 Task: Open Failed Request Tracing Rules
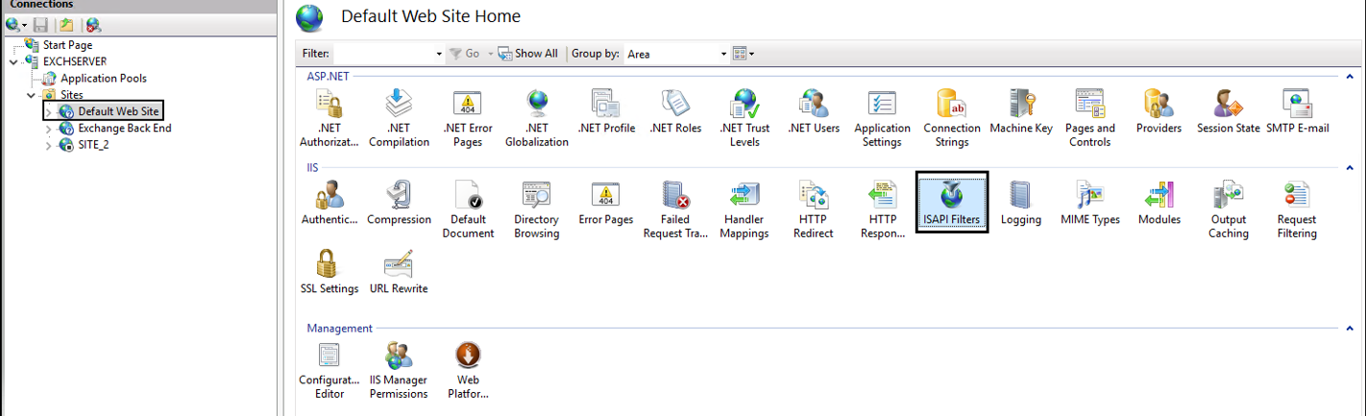coord(675,209)
